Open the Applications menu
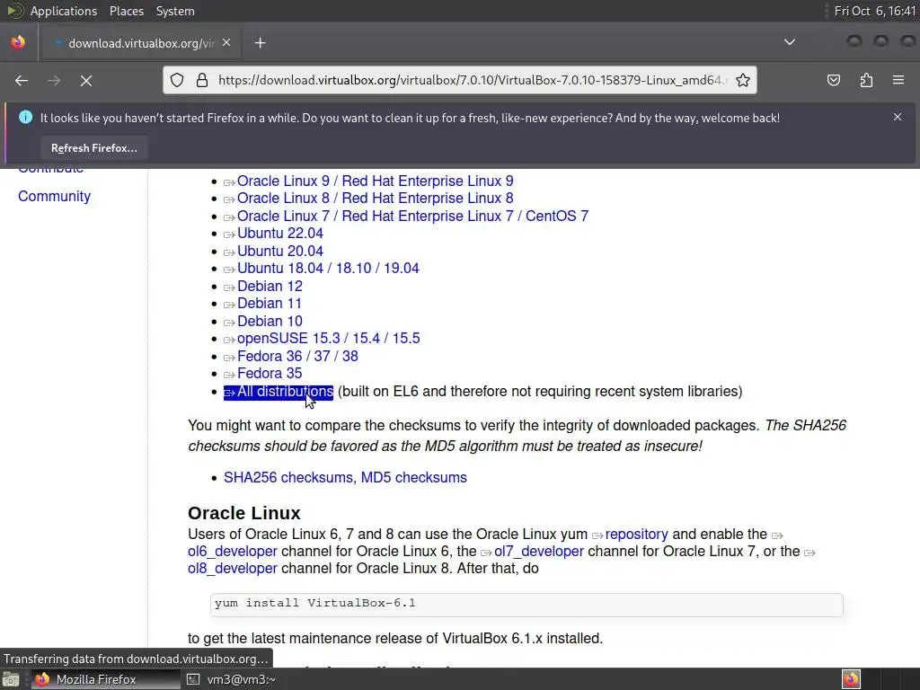This screenshot has height=690, width=920. [x=64, y=11]
